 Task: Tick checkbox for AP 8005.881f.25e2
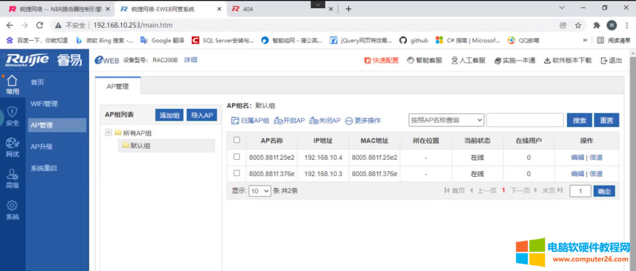(237, 157)
